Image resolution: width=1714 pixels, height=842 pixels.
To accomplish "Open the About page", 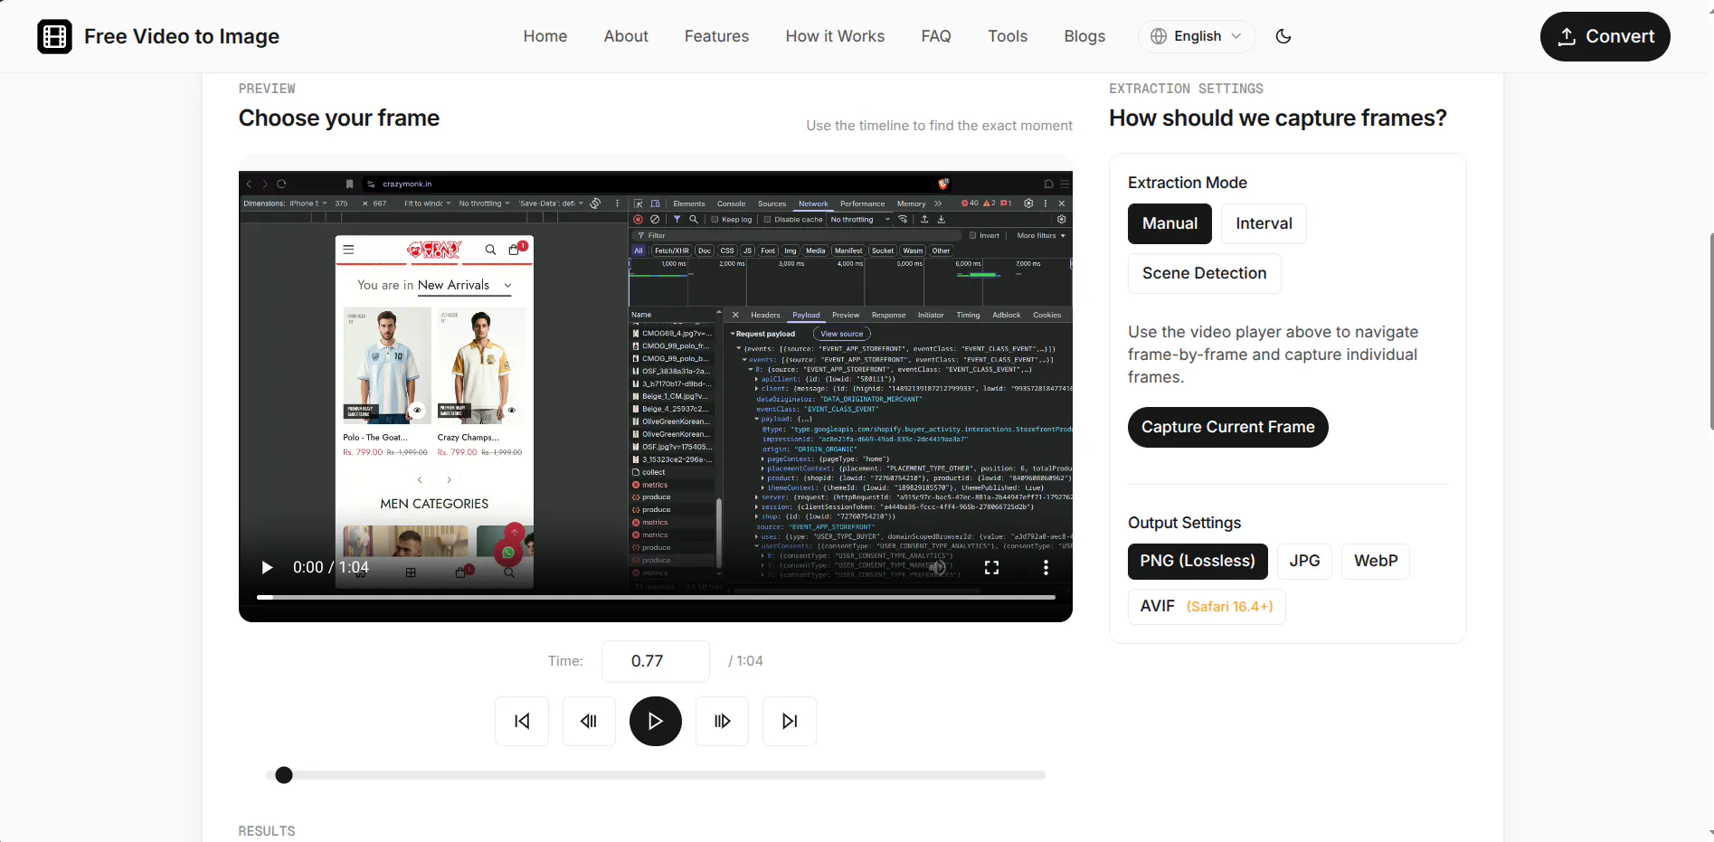I will click(626, 36).
